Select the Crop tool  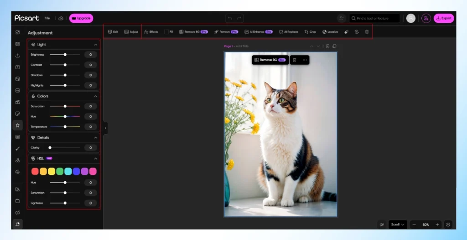pyautogui.click(x=310, y=32)
